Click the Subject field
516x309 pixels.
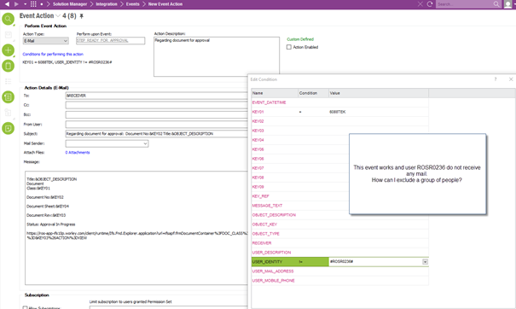coord(156,134)
